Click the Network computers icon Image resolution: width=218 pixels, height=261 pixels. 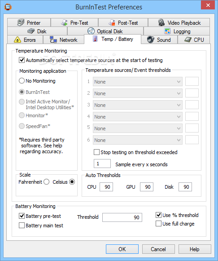53,40
